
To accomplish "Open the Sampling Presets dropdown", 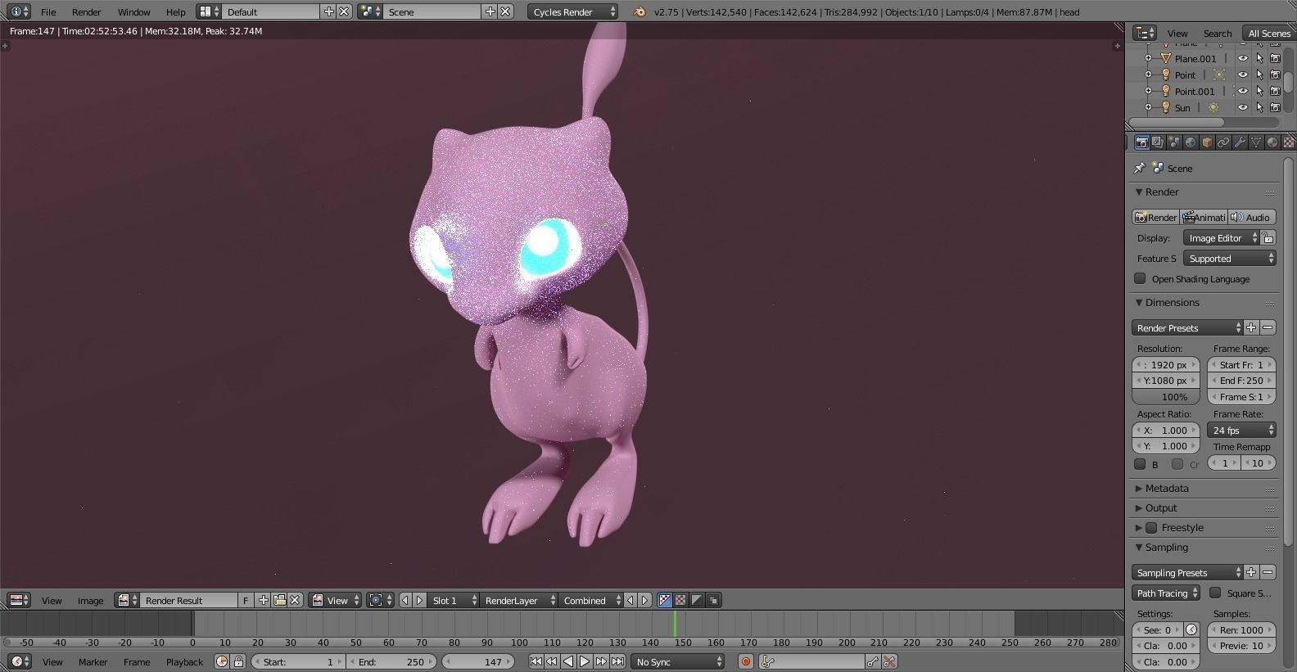I will [x=1187, y=572].
